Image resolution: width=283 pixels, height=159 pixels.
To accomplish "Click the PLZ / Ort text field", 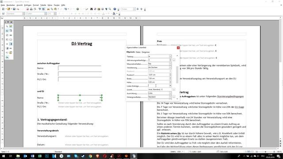I will tap(80, 79).
